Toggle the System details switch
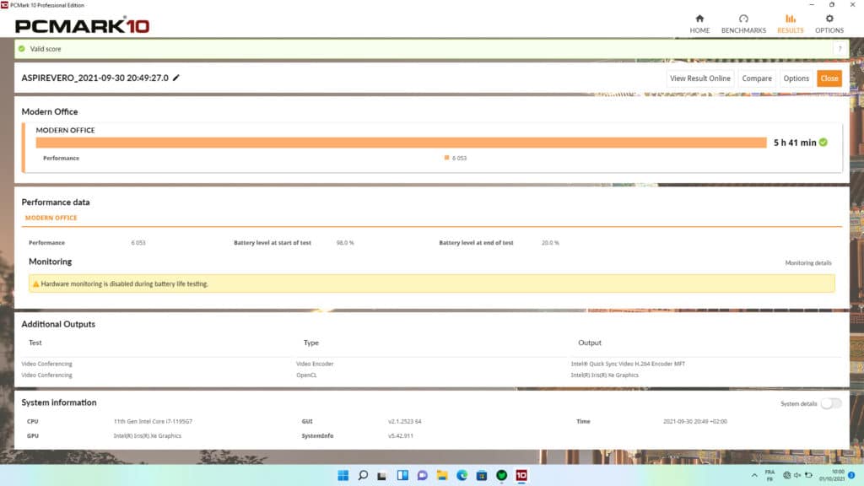The image size is (864, 486). pos(831,403)
